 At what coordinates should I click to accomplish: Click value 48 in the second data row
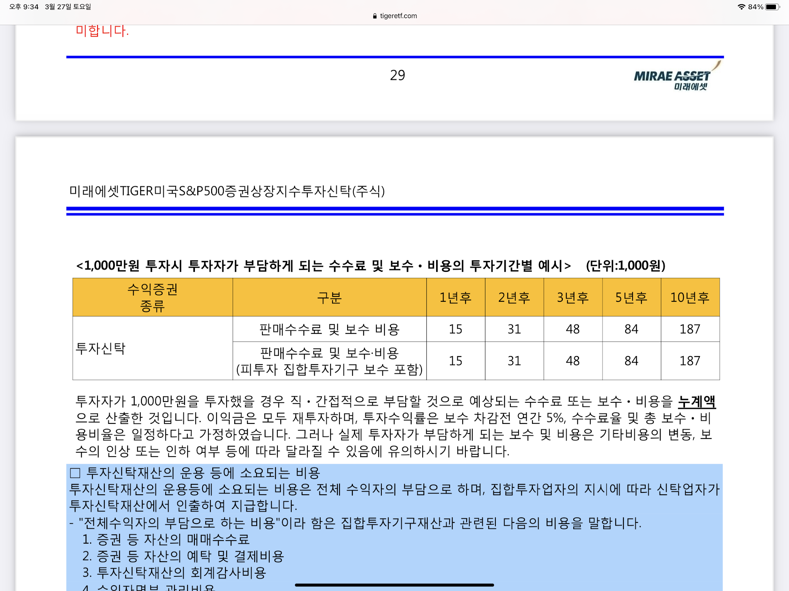coord(573,361)
